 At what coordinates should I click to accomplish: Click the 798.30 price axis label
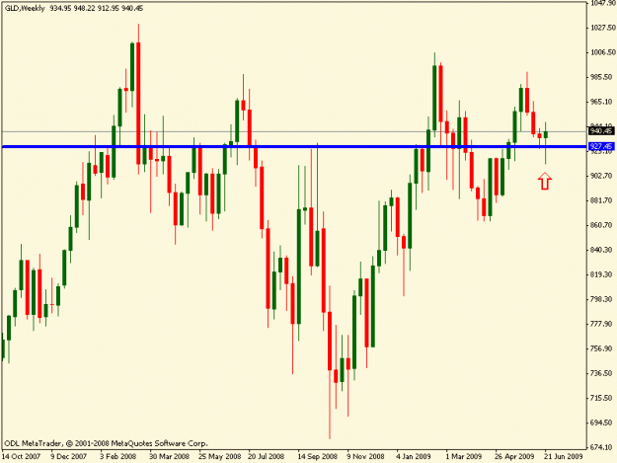coord(603,299)
